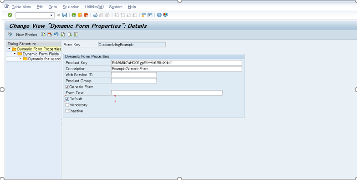Open the Help menu
Viewport: 357px width, 180px height.
coord(132,7)
